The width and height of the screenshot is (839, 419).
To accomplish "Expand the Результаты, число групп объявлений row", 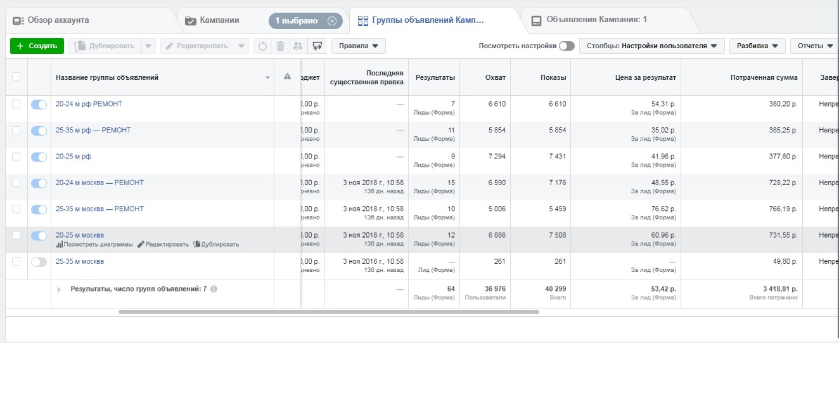I will point(60,289).
